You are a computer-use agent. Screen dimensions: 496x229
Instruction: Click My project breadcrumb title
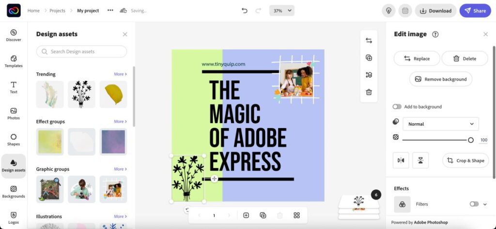pos(88,11)
